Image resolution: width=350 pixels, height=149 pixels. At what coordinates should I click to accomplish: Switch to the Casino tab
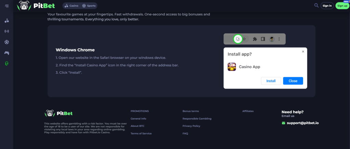coord(71,6)
